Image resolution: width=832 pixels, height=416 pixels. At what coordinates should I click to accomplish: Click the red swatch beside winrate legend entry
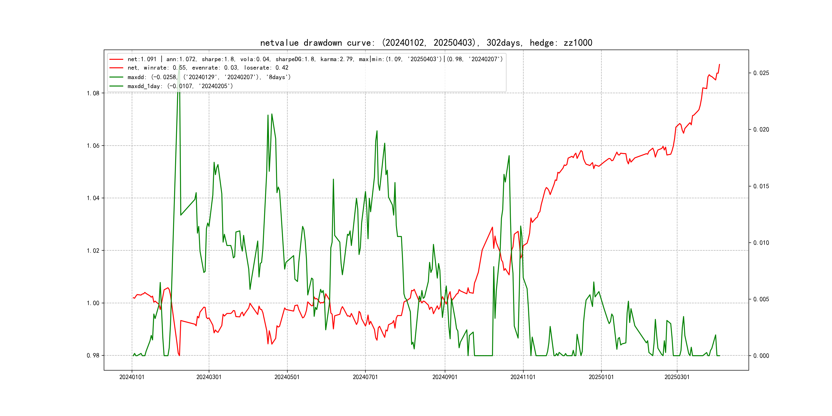tap(116, 68)
